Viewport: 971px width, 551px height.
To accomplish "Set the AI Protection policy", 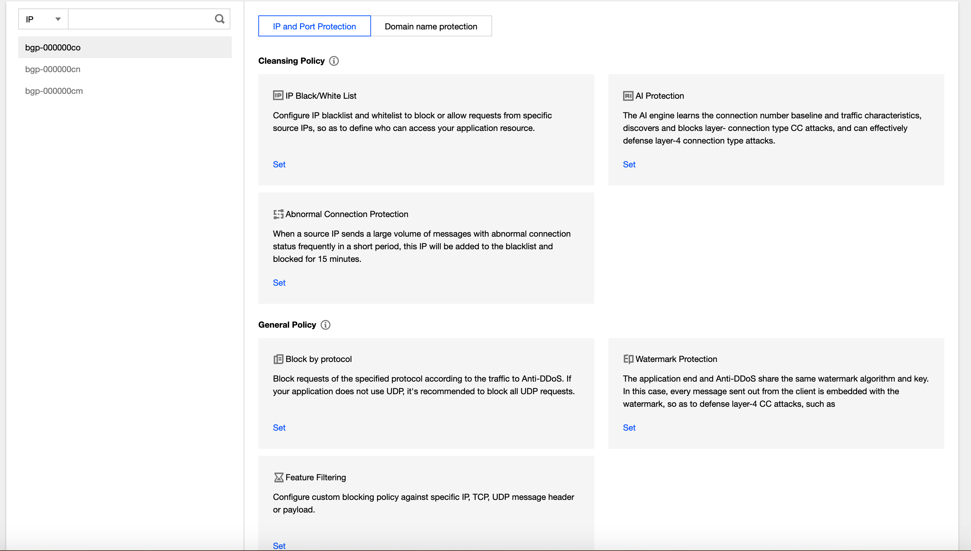I will click(629, 164).
